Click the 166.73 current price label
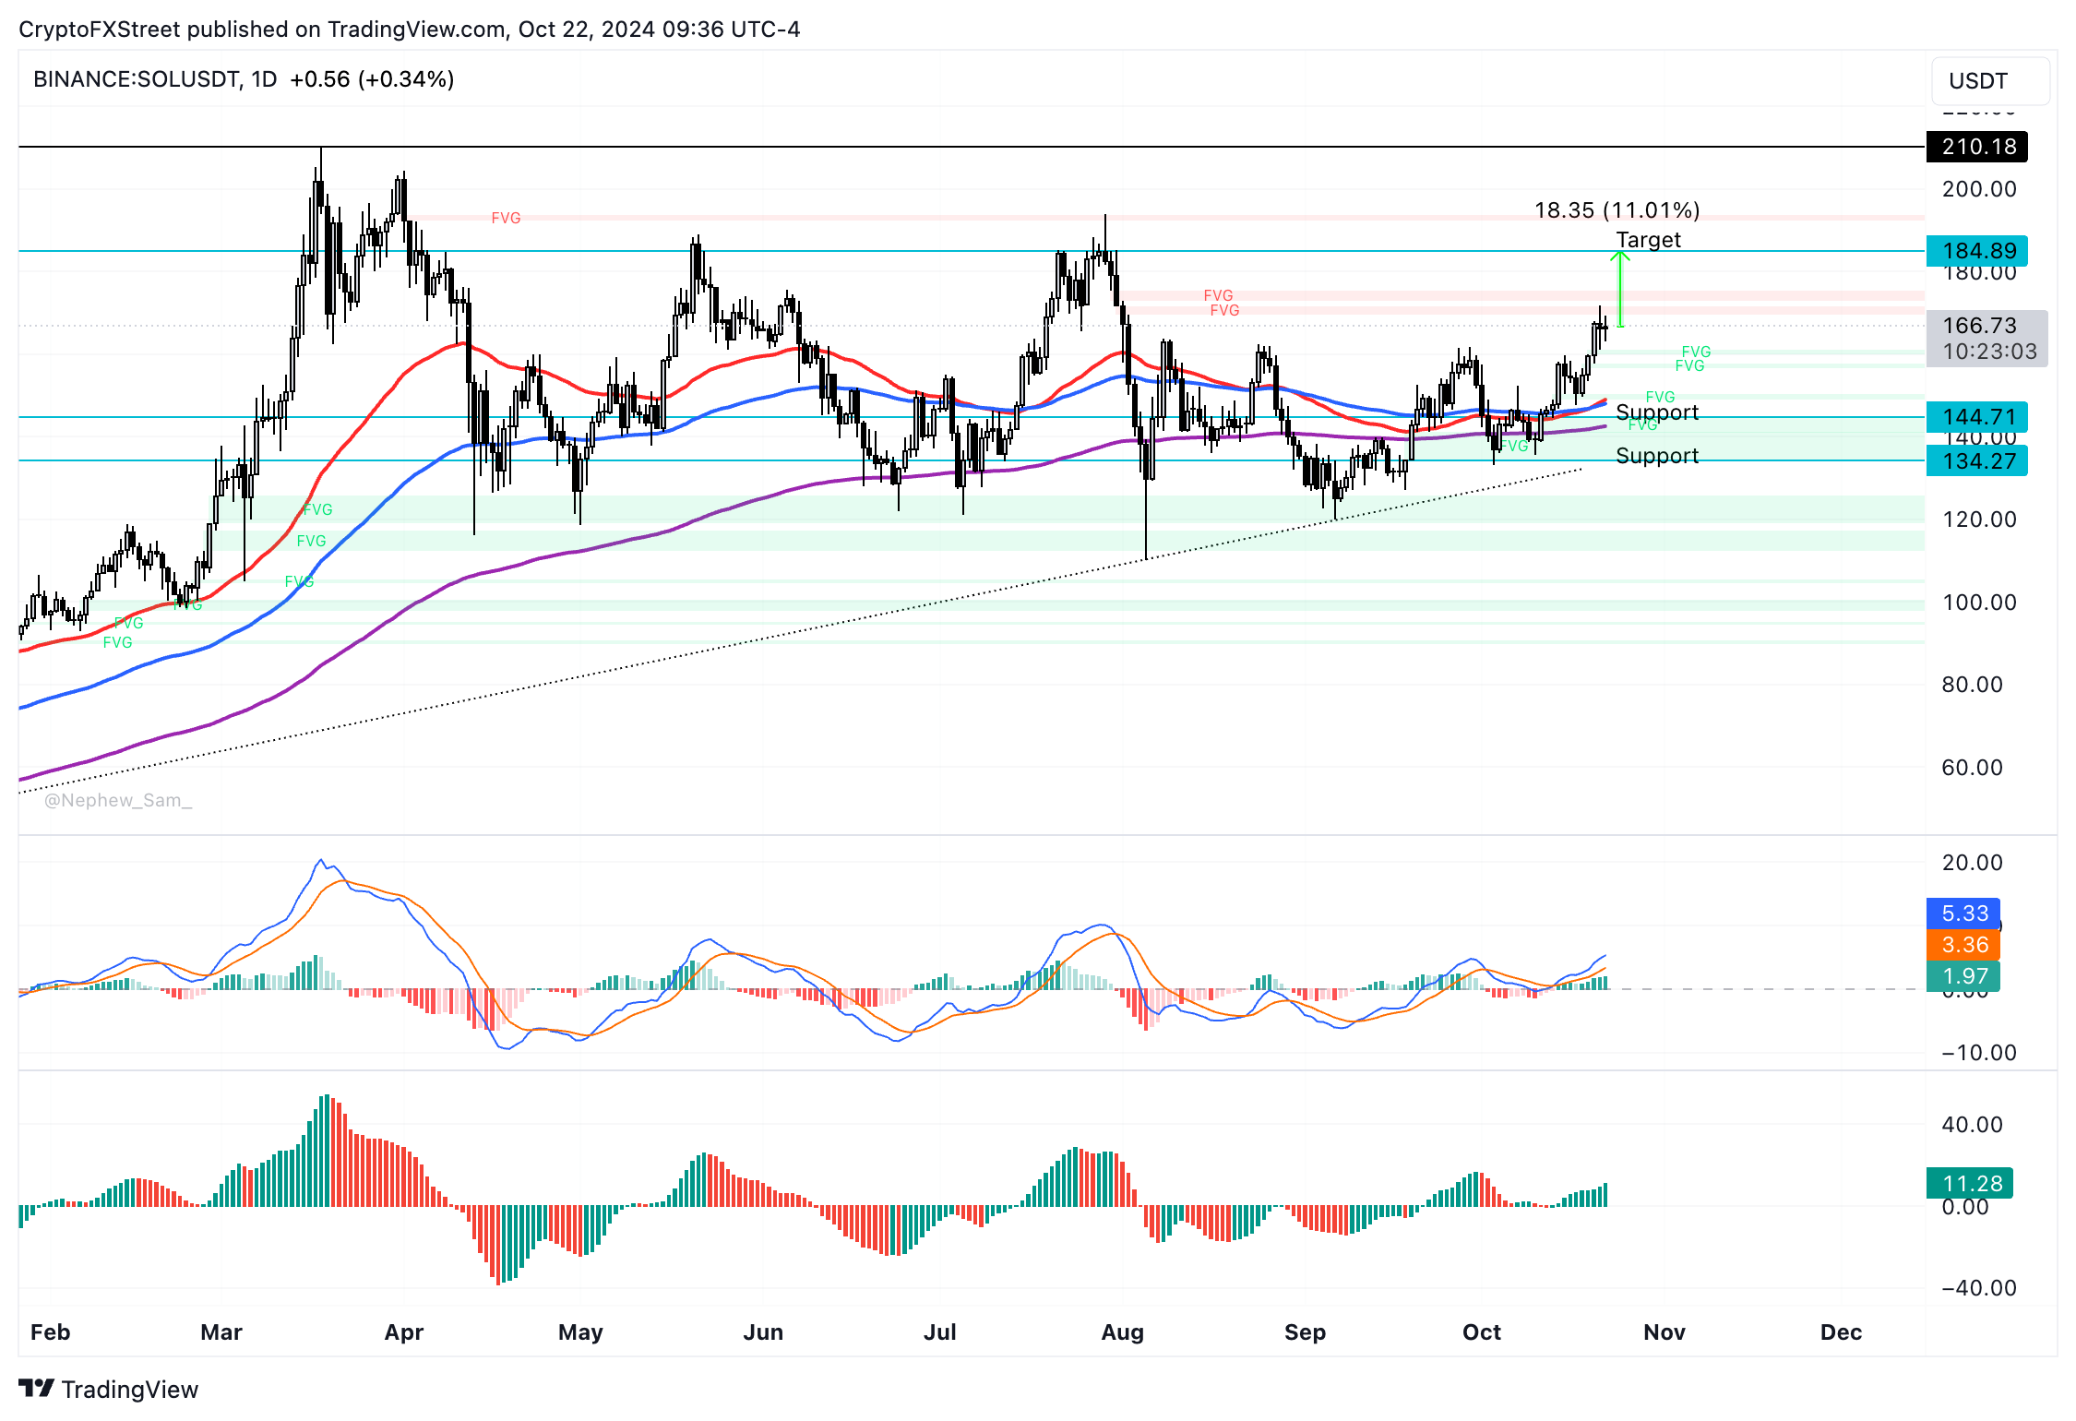Viewport: 2076px width, 1421px height. pyautogui.click(x=1979, y=326)
